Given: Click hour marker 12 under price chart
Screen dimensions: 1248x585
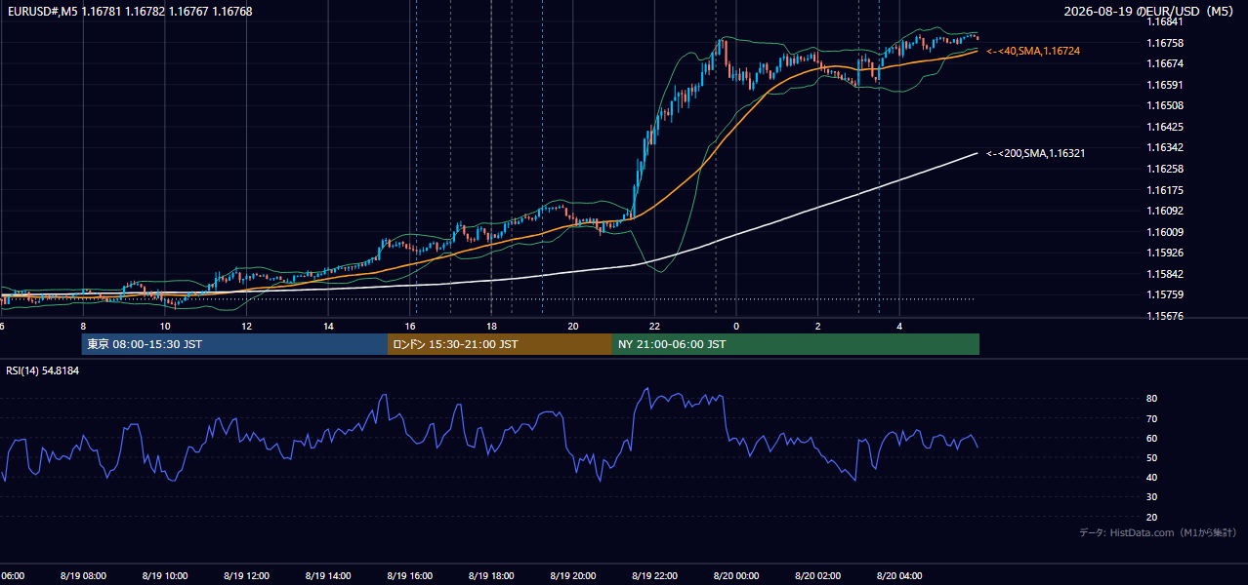Looking at the screenshot, I should (246, 327).
